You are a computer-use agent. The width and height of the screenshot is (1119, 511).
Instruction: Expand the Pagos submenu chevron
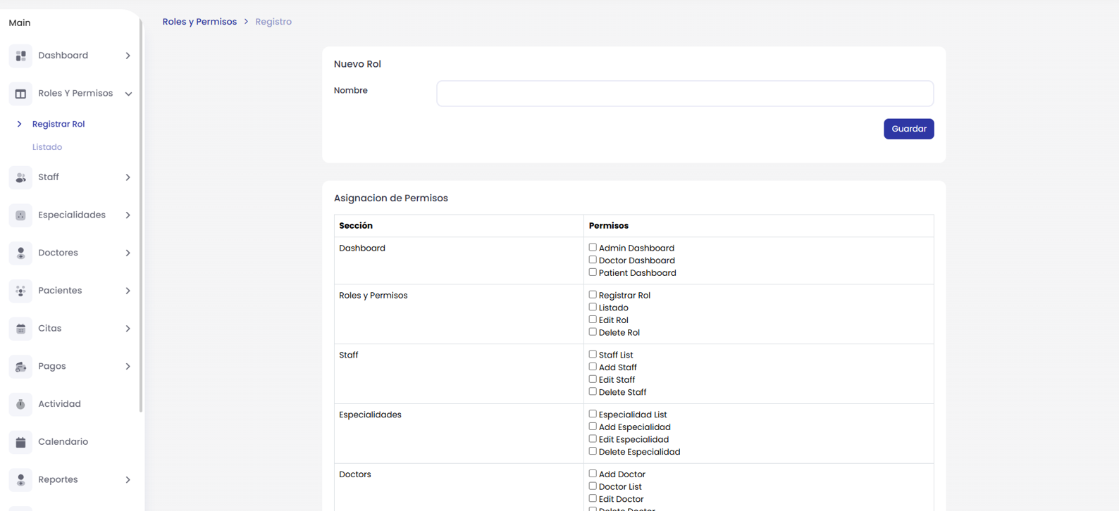[x=128, y=367]
